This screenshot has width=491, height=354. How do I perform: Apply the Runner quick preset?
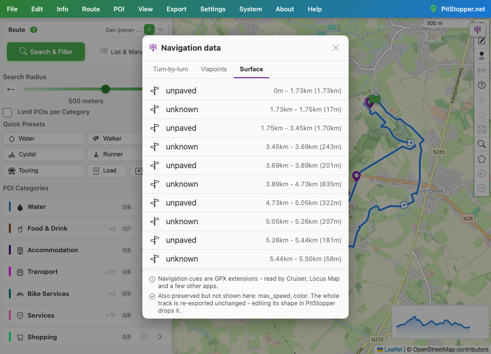[115, 154]
